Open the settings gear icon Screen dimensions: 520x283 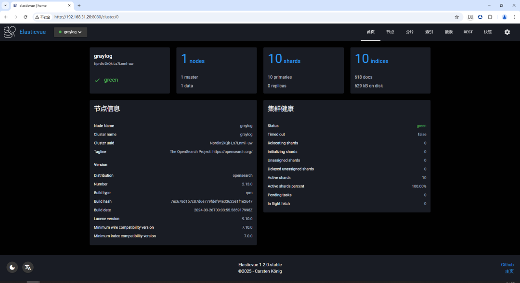click(x=507, y=32)
